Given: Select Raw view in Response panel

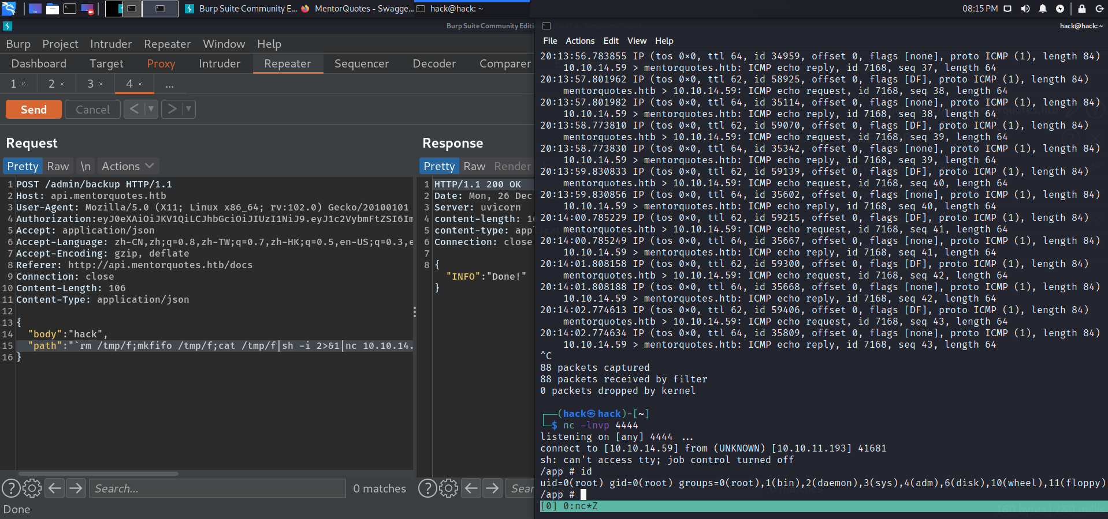Looking at the screenshot, I should pos(474,166).
